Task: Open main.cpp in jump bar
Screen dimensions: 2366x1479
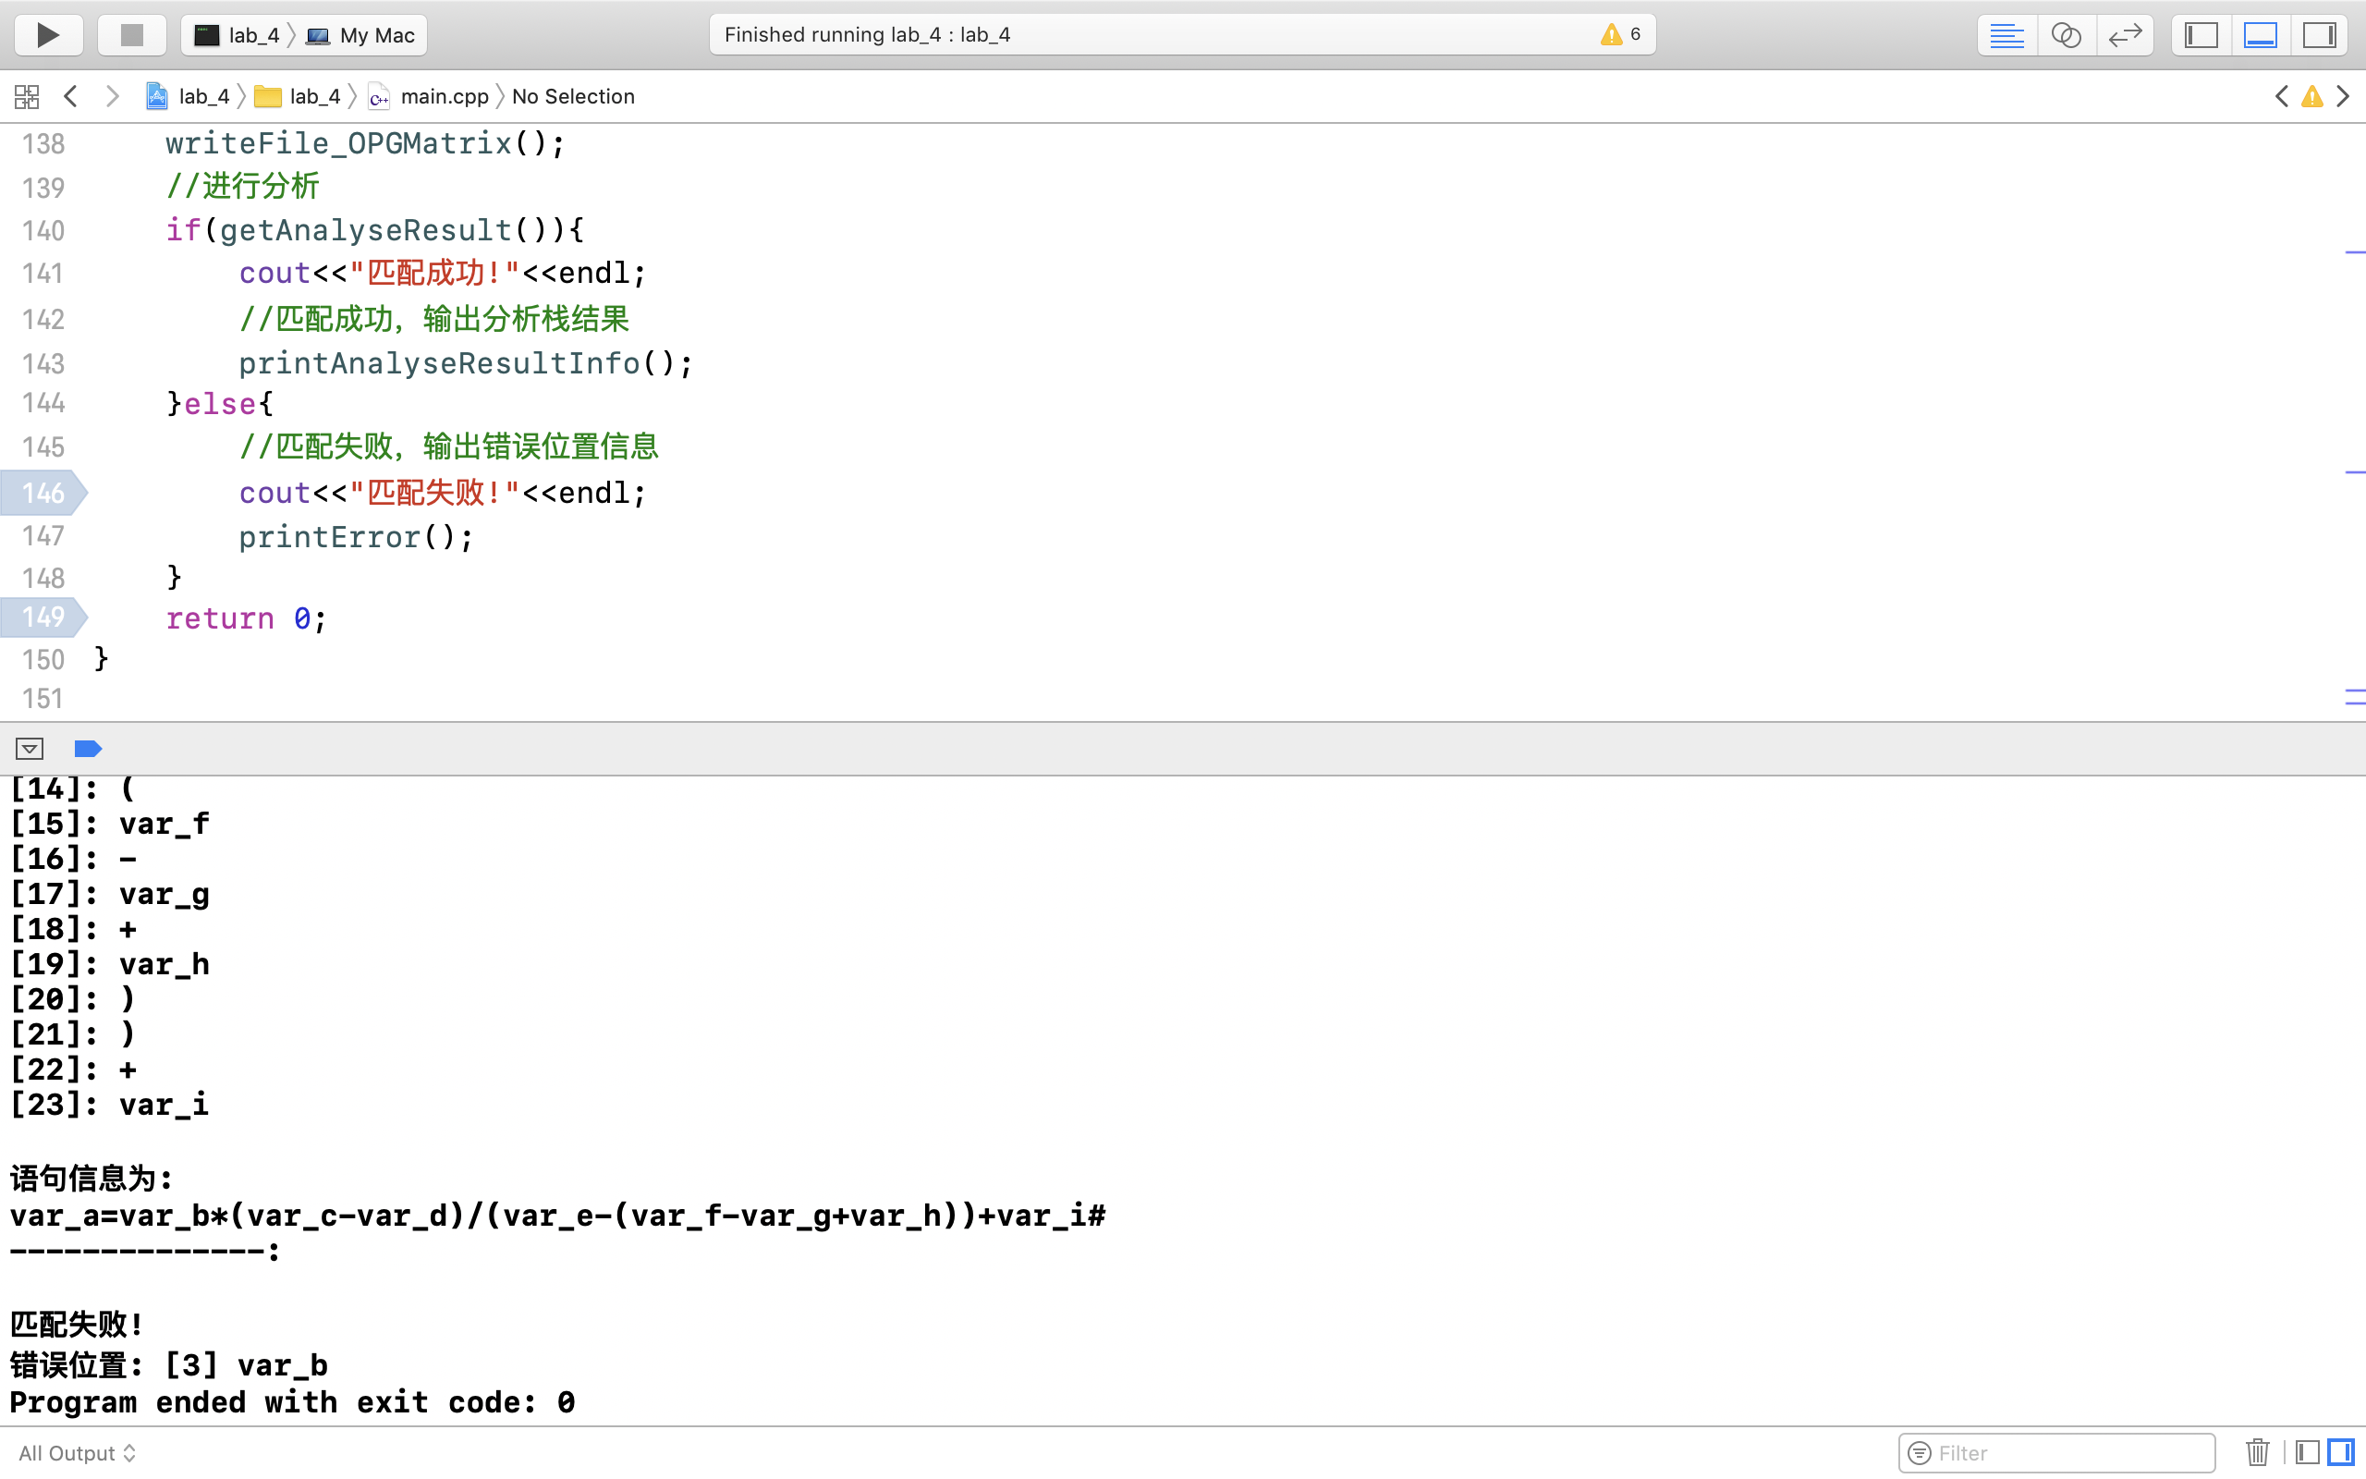Action: tap(428, 96)
